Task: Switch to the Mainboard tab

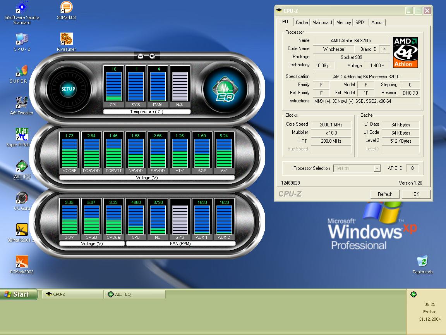Action: tap(322, 22)
